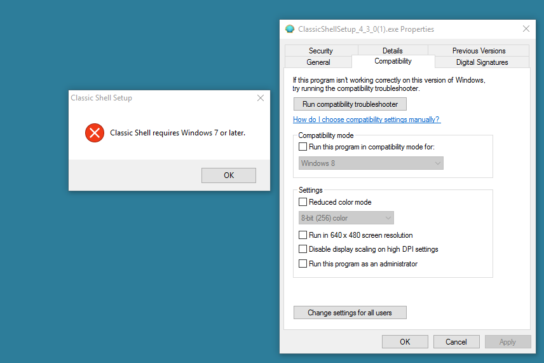The image size is (544, 363).
Task: Open the Windows 8 compatibility mode dropdown
Action: pos(371,163)
